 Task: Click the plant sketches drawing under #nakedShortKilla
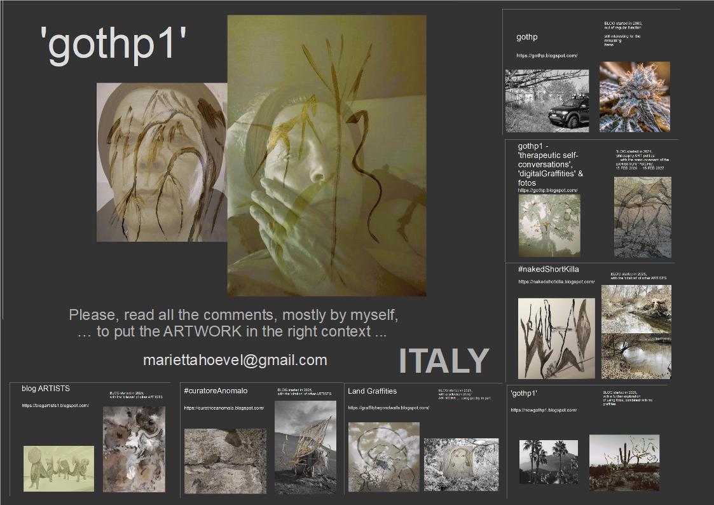556,338
